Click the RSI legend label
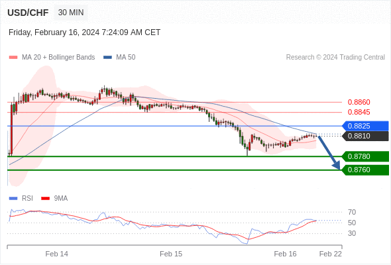The image size is (391, 265). [27, 199]
